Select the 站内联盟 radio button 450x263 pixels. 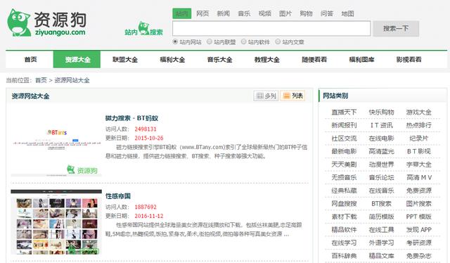(210, 42)
